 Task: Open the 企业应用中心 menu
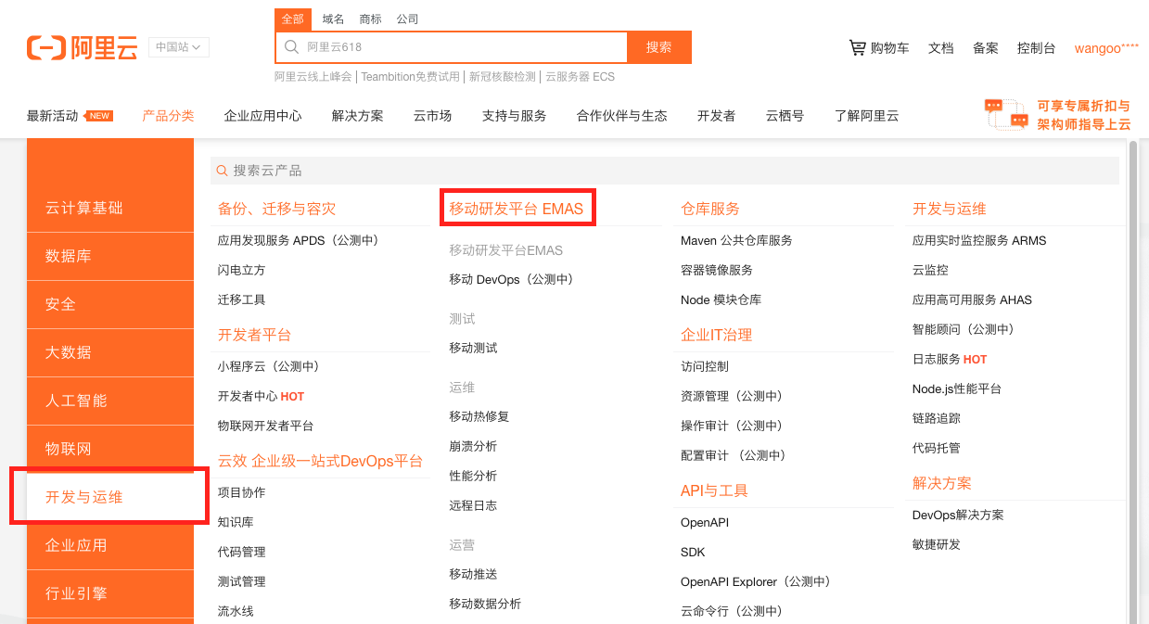262,116
